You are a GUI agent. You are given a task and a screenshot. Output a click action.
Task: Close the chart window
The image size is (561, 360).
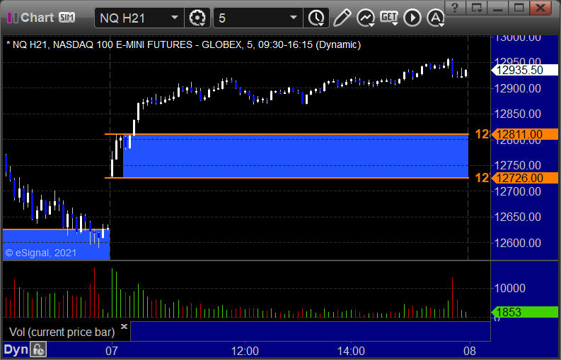click(x=540, y=7)
